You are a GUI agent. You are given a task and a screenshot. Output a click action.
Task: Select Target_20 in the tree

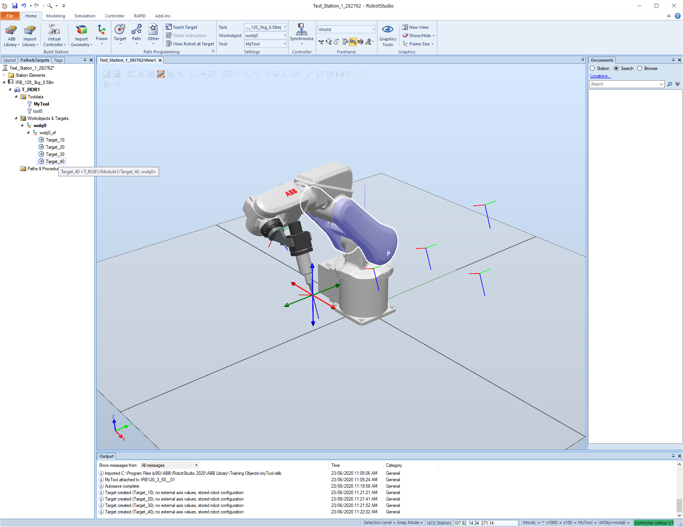tap(55, 147)
